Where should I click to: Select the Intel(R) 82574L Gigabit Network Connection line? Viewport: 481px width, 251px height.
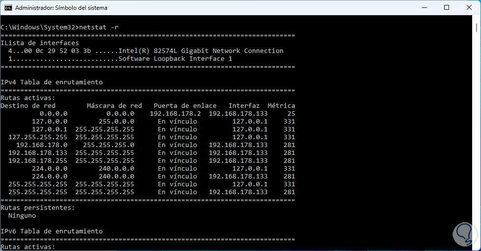pos(146,51)
